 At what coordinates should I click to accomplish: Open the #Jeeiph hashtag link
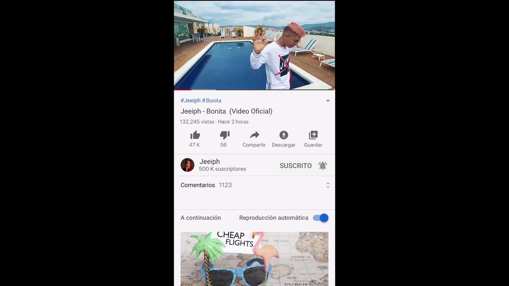[x=190, y=100]
